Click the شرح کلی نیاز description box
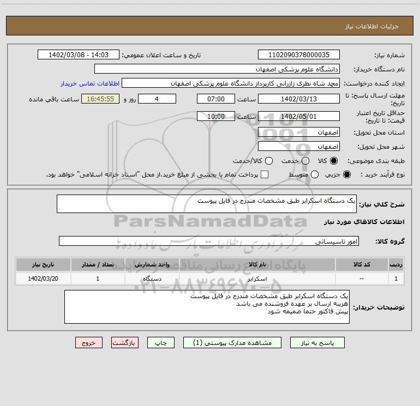420x406 pixels. tap(207, 204)
